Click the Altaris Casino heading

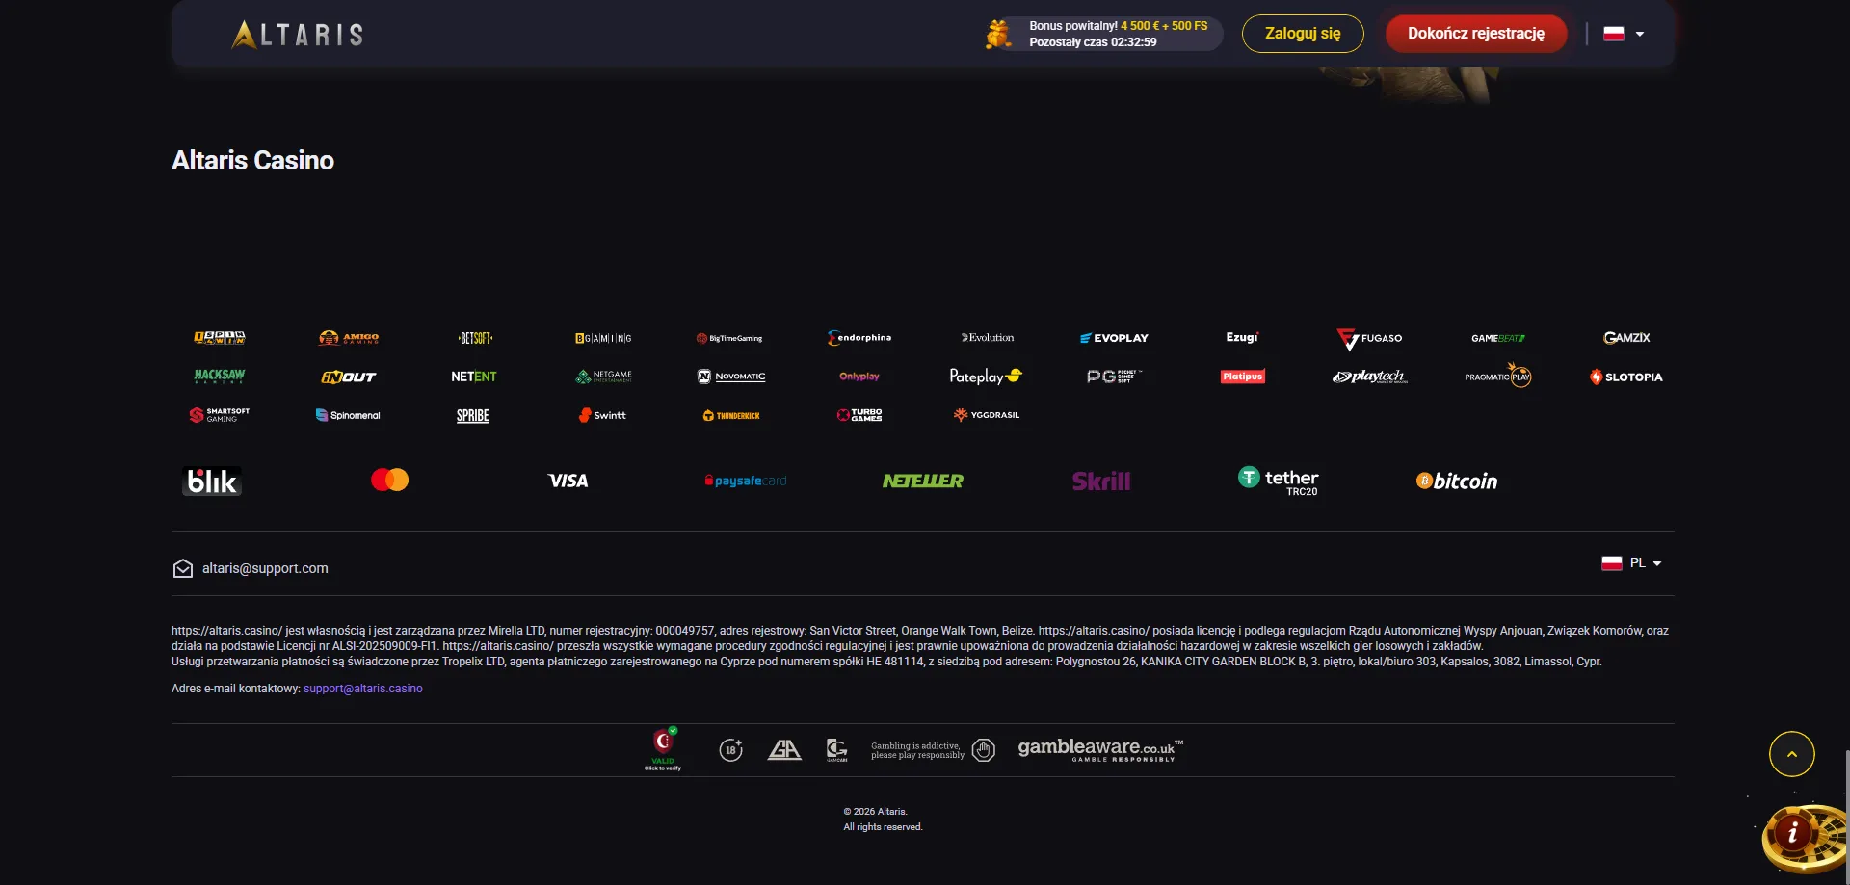click(x=252, y=160)
